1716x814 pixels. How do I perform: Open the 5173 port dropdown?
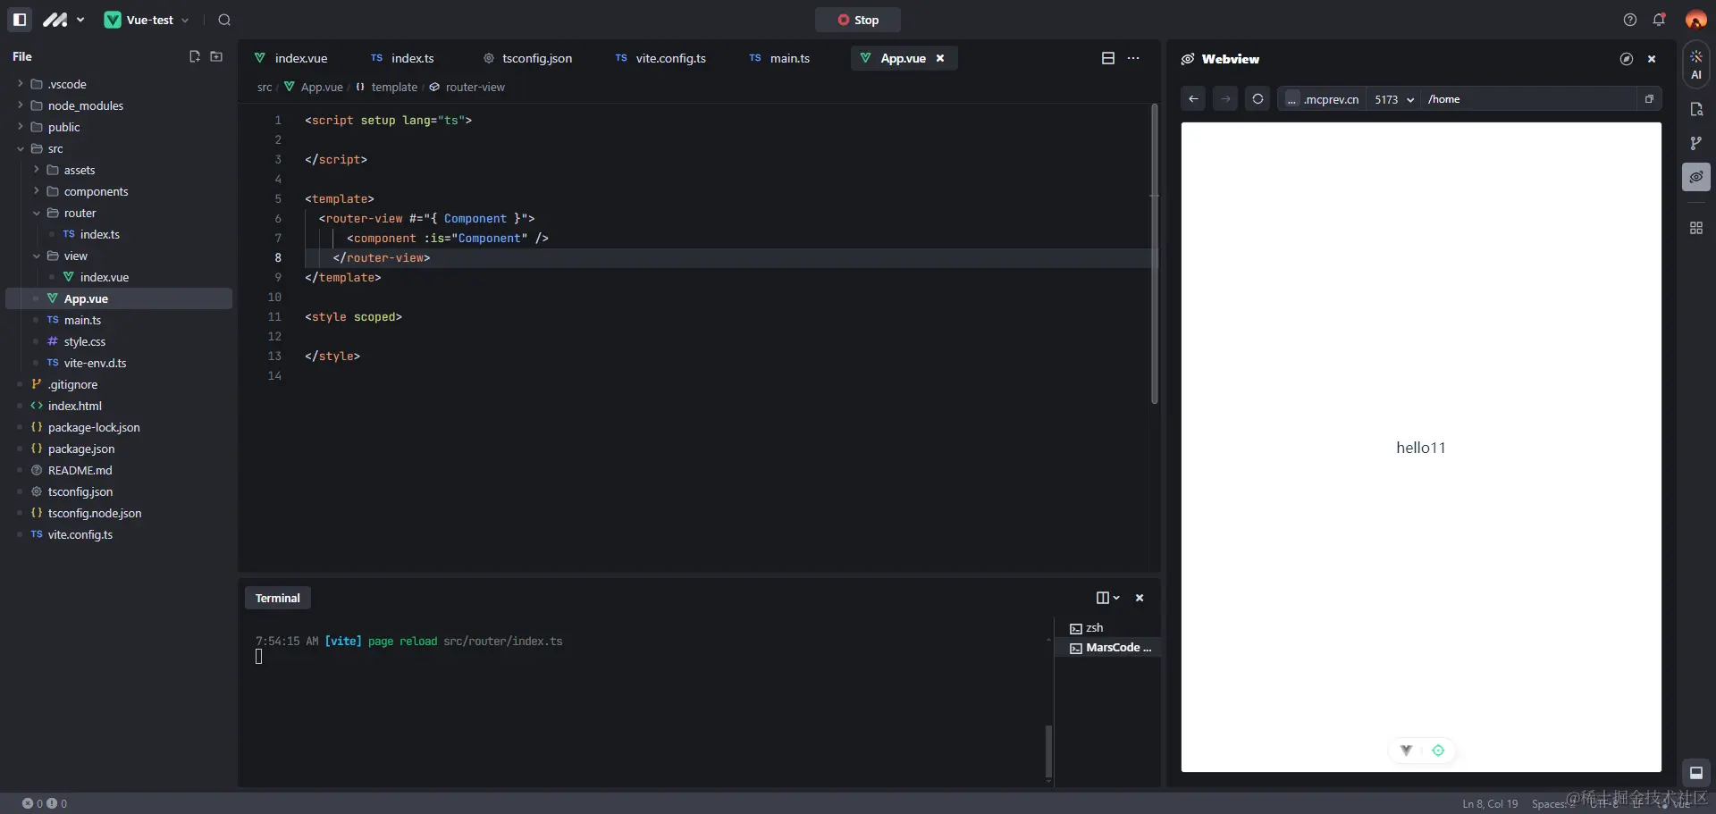pyautogui.click(x=1394, y=99)
